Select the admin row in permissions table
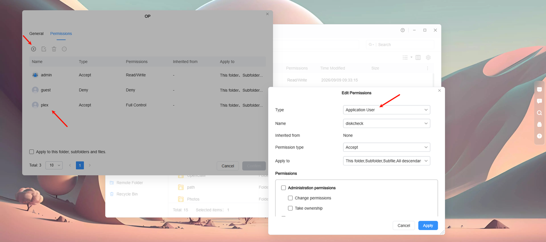Viewport: 546px width, 242px height. 148,75
